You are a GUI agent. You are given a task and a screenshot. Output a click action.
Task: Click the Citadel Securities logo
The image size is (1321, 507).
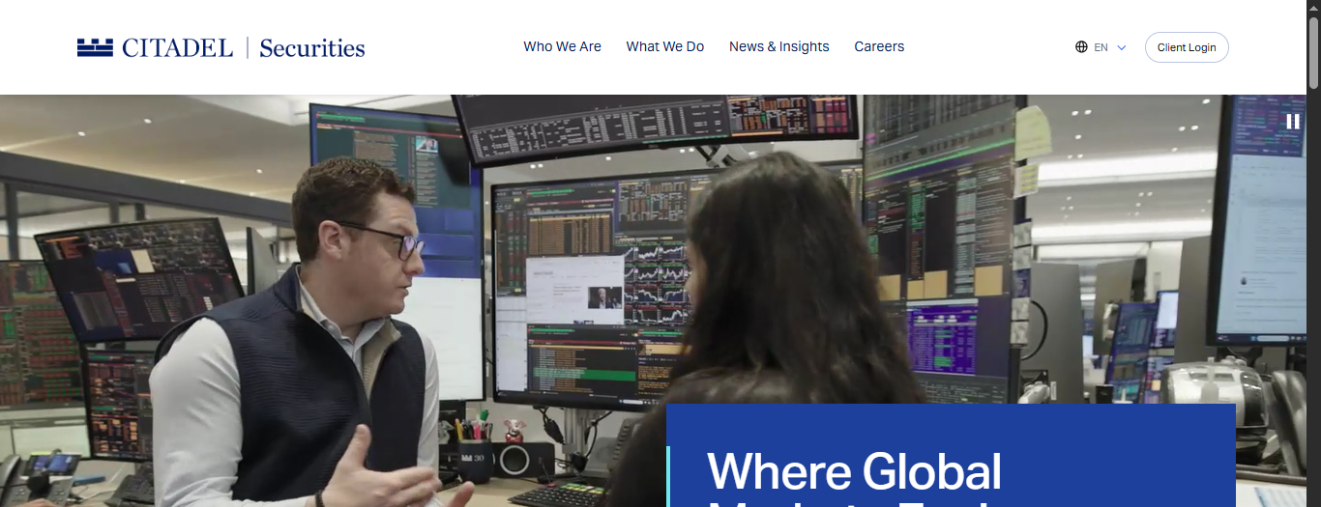[x=220, y=47]
